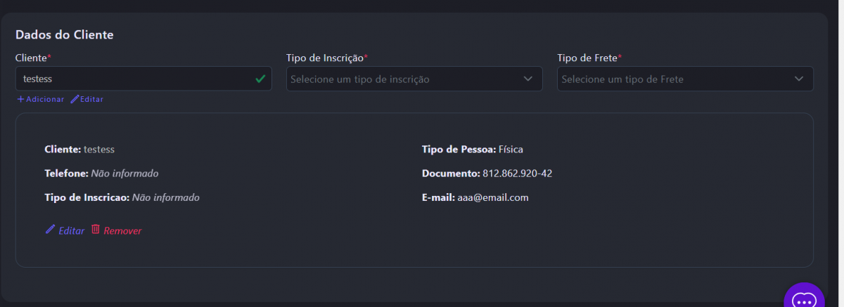The width and height of the screenshot is (844, 307).
Task: Click the red trash icon beside Remover
Action: [96, 229]
